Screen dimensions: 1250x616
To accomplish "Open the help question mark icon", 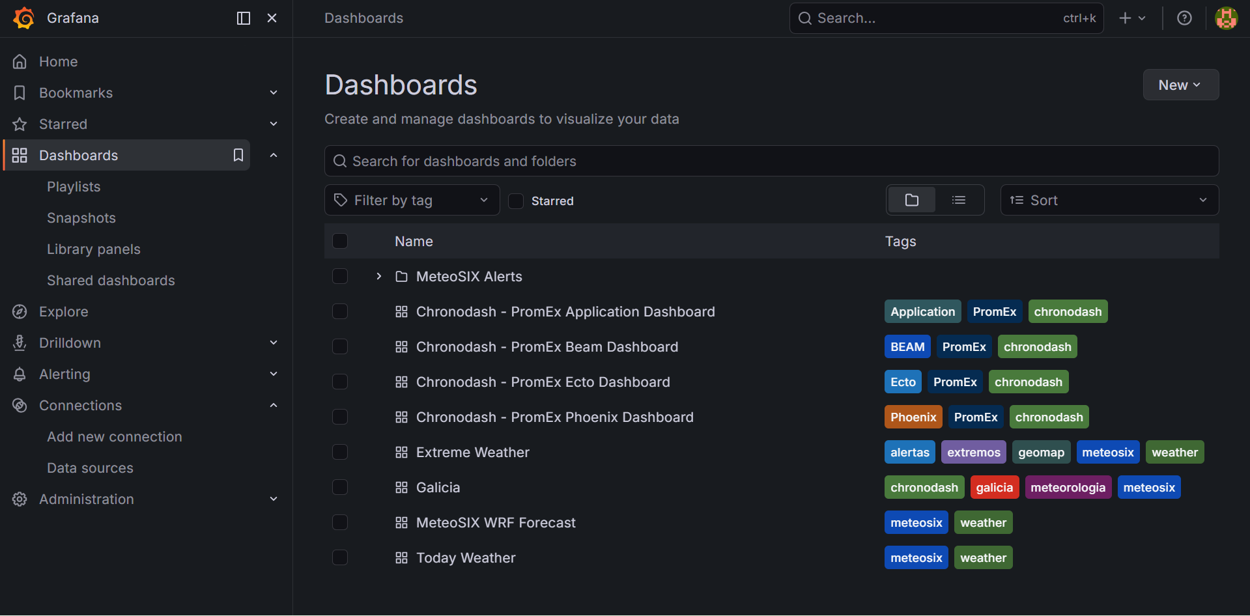I will (1184, 18).
